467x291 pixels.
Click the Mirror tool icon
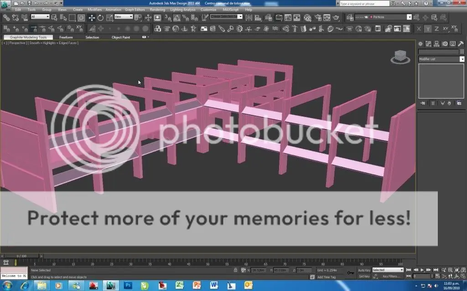pos(249,17)
